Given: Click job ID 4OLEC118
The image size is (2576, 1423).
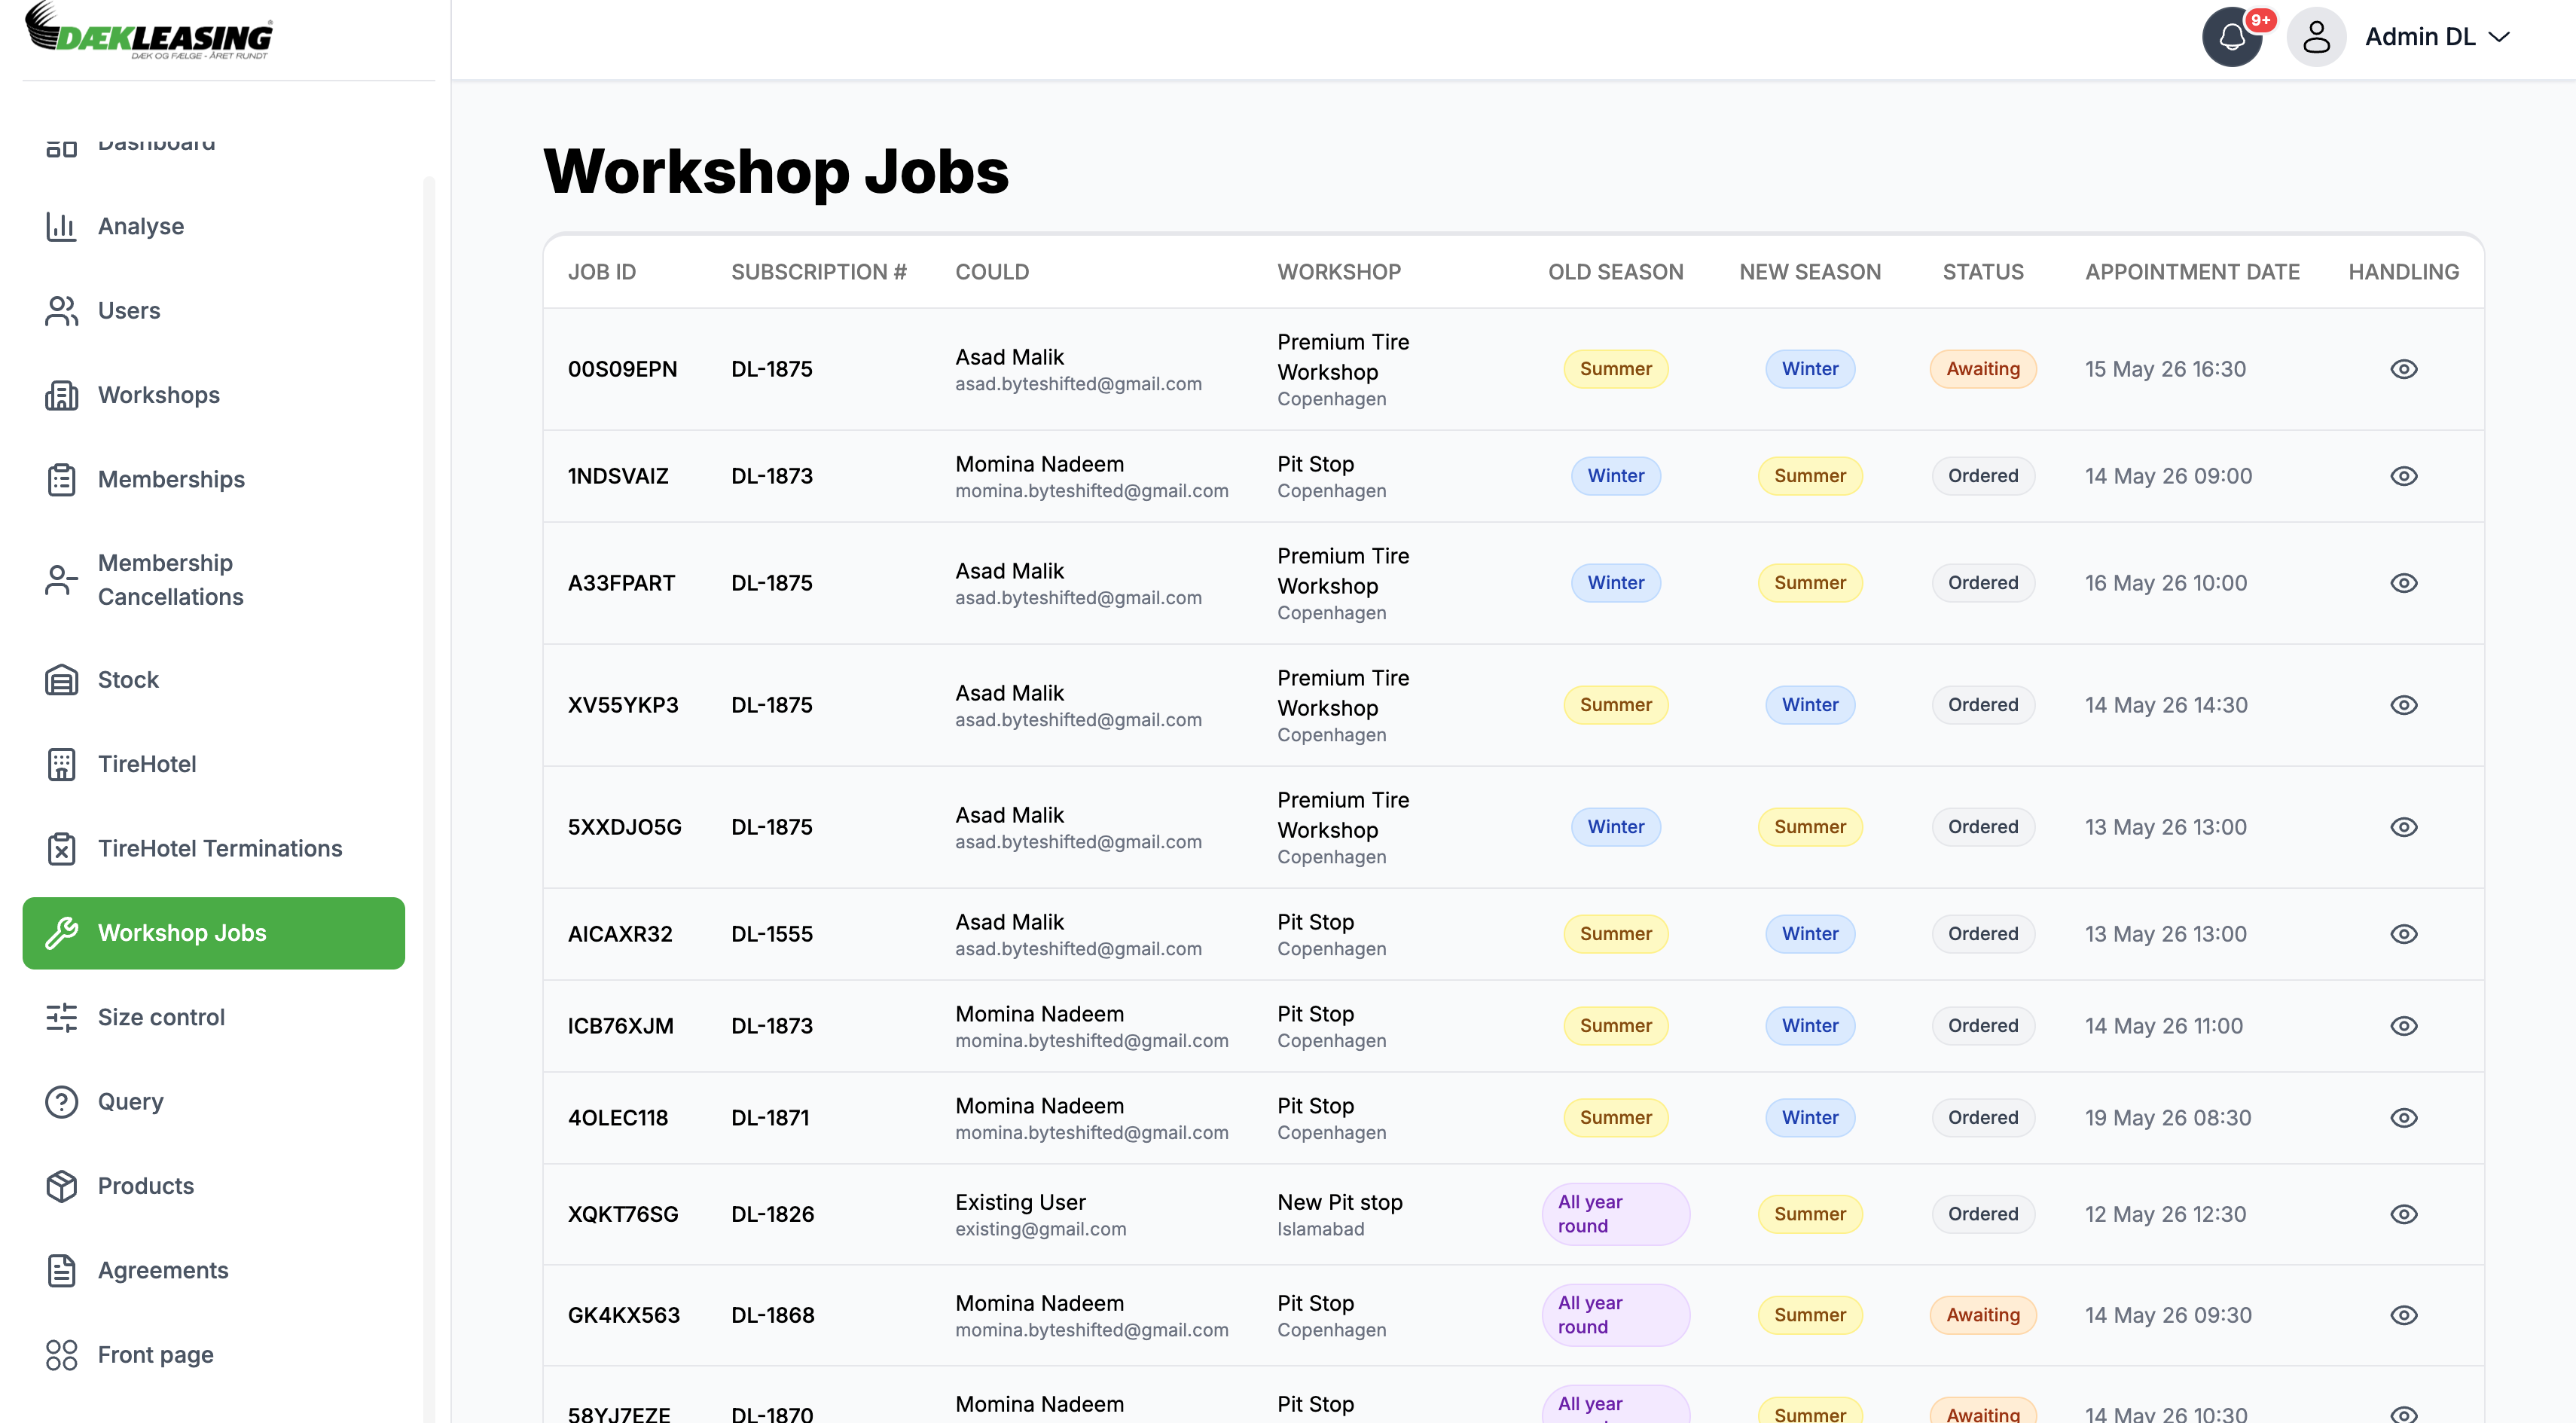Looking at the screenshot, I should pyautogui.click(x=617, y=1118).
